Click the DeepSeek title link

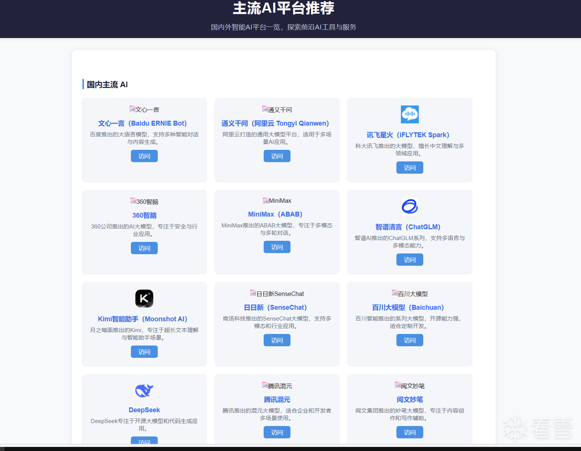tap(144, 410)
